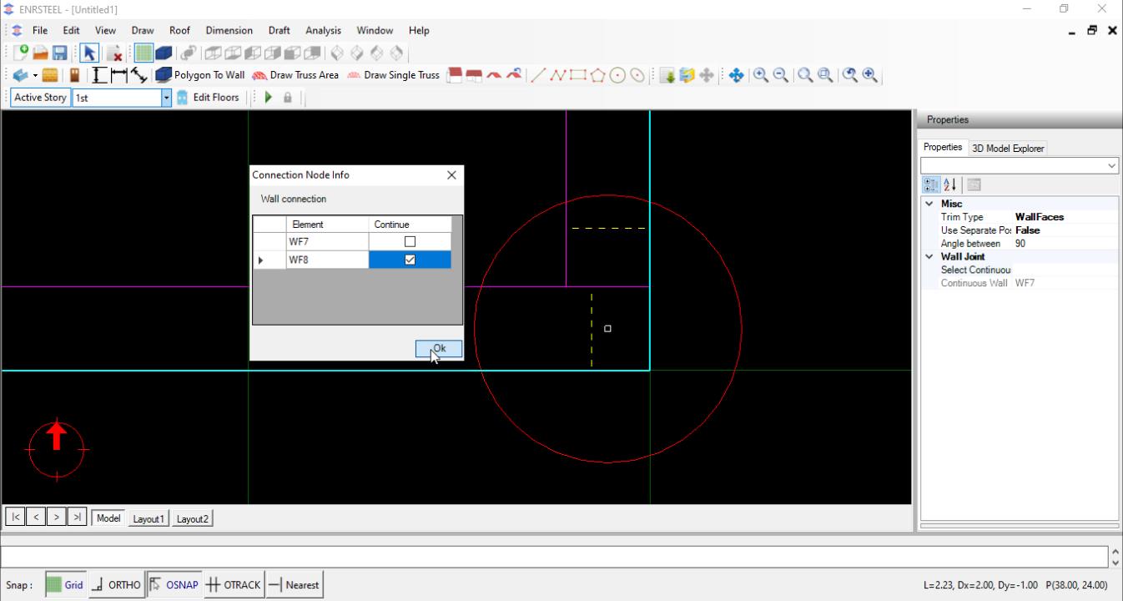Screen dimensions: 1123x601
Task: Choose the Draw Rectangle tool
Action: pyautogui.click(x=577, y=75)
